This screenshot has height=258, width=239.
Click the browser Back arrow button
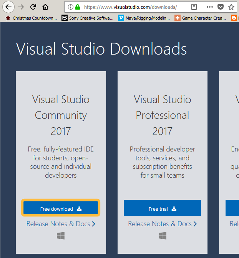click(8, 7)
